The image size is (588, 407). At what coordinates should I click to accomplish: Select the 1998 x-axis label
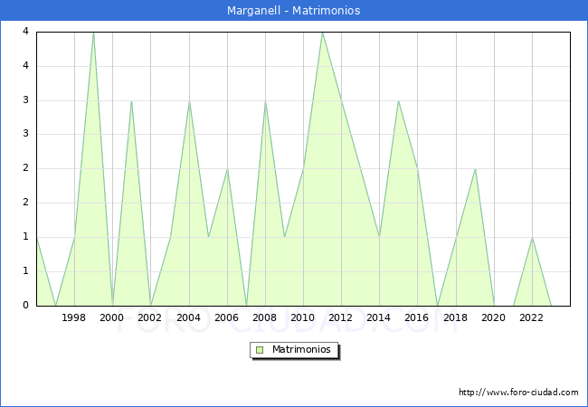[x=74, y=317]
